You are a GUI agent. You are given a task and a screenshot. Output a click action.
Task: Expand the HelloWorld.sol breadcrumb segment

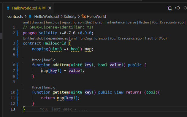[x=47, y=16]
